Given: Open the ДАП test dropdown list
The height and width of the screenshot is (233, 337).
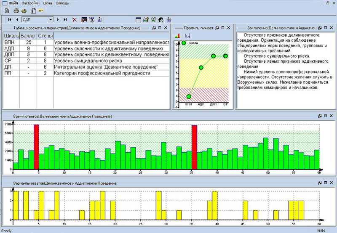Looking at the screenshot, I should 51,19.
